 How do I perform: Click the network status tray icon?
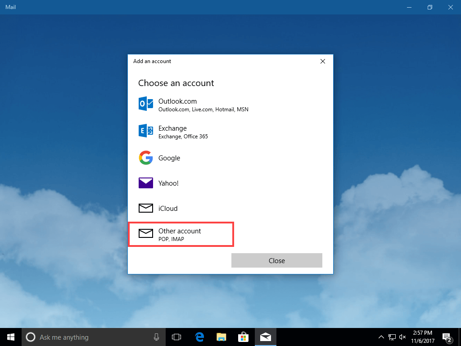[x=392, y=337]
